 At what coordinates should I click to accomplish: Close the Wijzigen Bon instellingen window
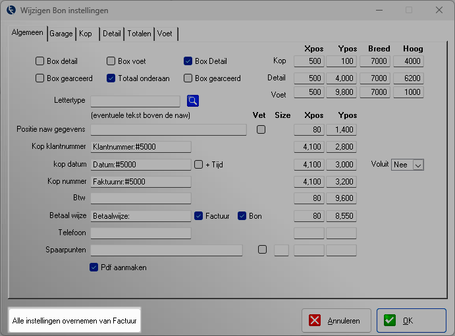coord(439,11)
